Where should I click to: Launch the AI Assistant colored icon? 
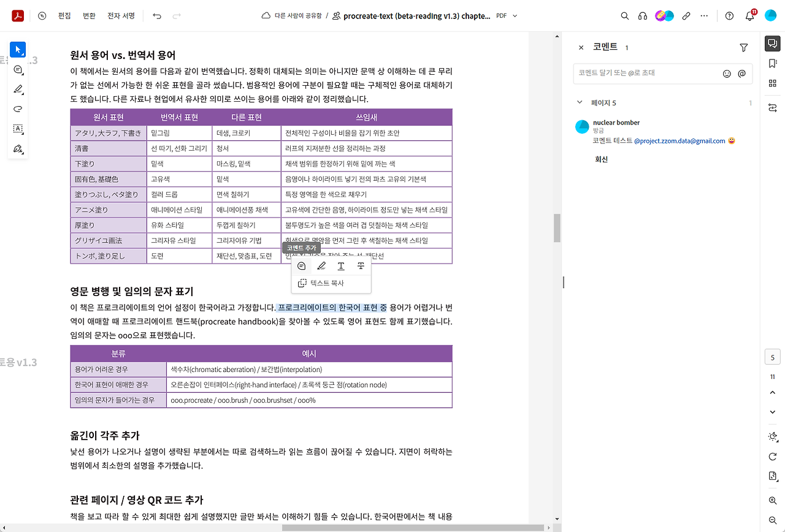pyautogui.click(x=664, y=16)
